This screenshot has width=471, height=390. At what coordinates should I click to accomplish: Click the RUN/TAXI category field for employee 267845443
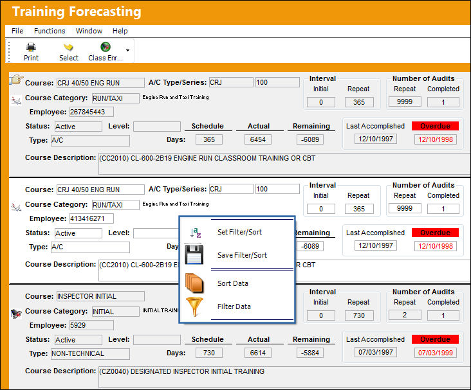coord(116,98)
